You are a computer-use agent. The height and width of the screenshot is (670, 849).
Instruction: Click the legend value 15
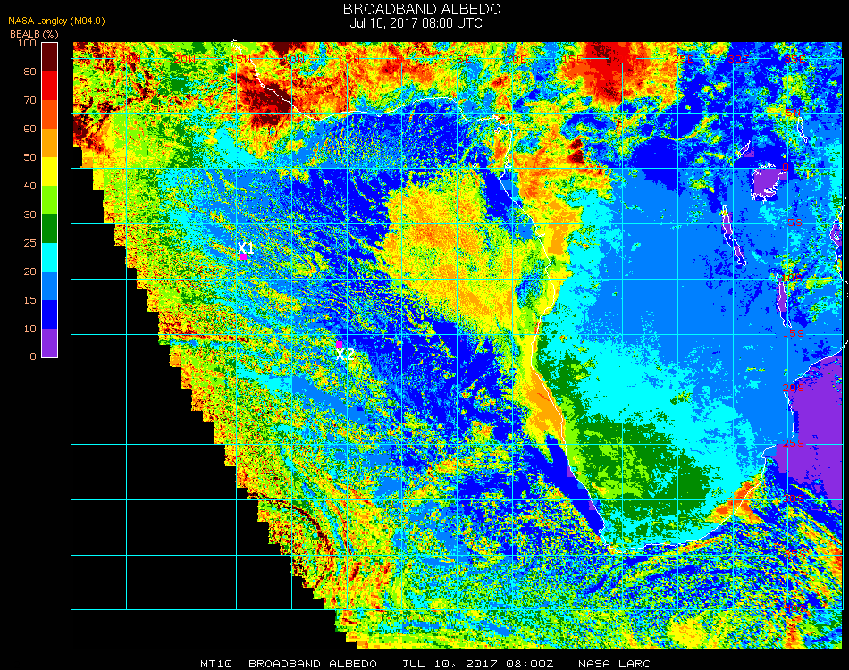pyautogui.click(x=29, y=300)
